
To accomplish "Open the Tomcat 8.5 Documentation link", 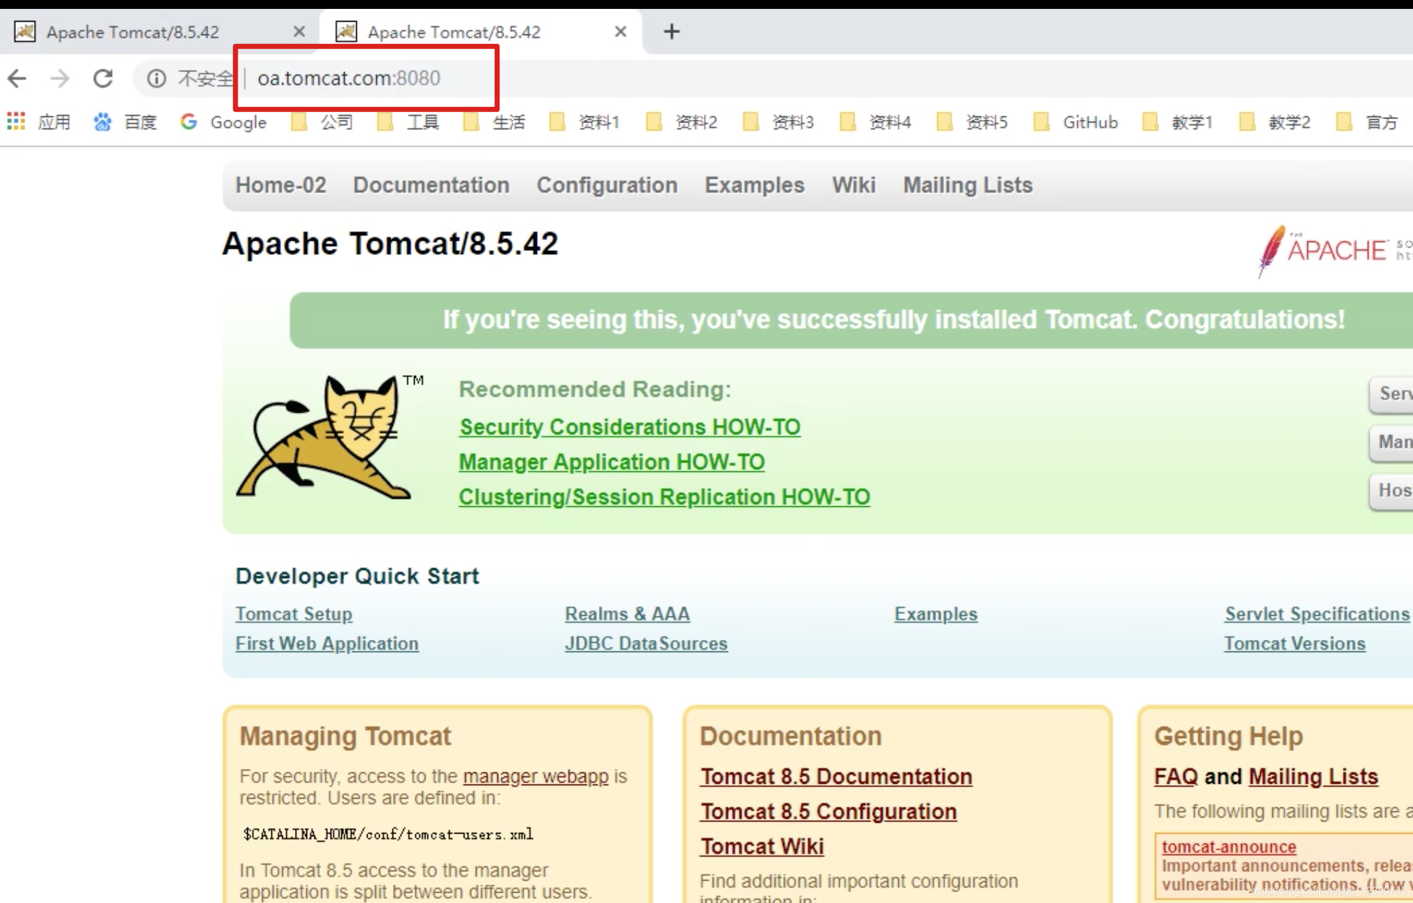I will tap(836, 777).
